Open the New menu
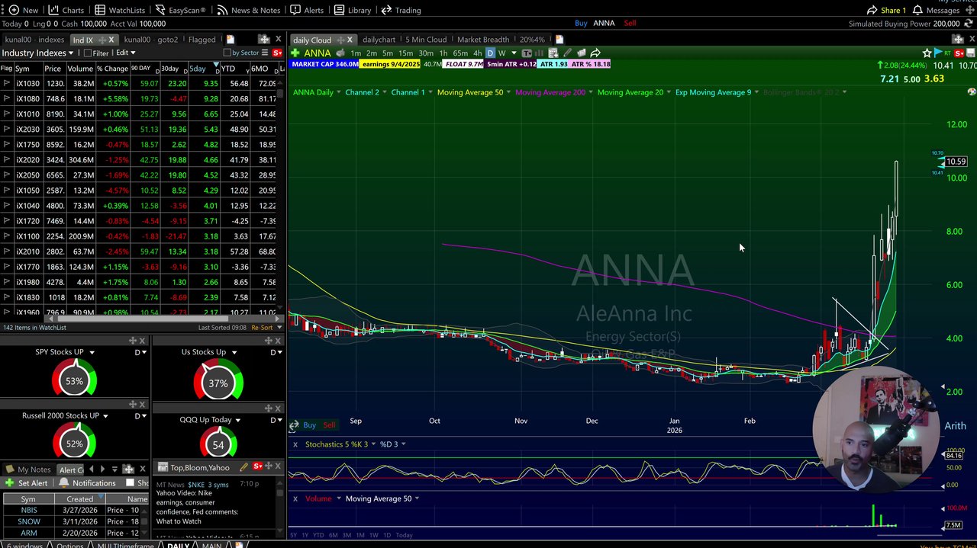977x548 pixels. (23, 10)
